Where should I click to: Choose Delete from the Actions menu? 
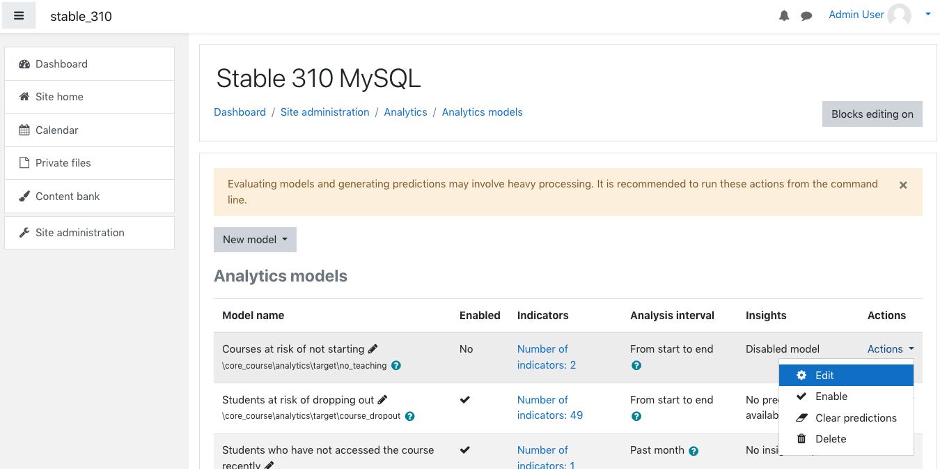[x=846, y=439]
